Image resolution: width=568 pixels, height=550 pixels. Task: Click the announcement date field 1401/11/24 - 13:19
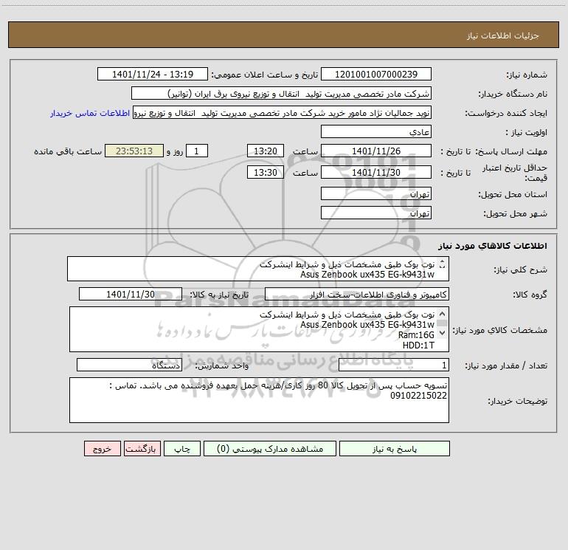point(153,74)
